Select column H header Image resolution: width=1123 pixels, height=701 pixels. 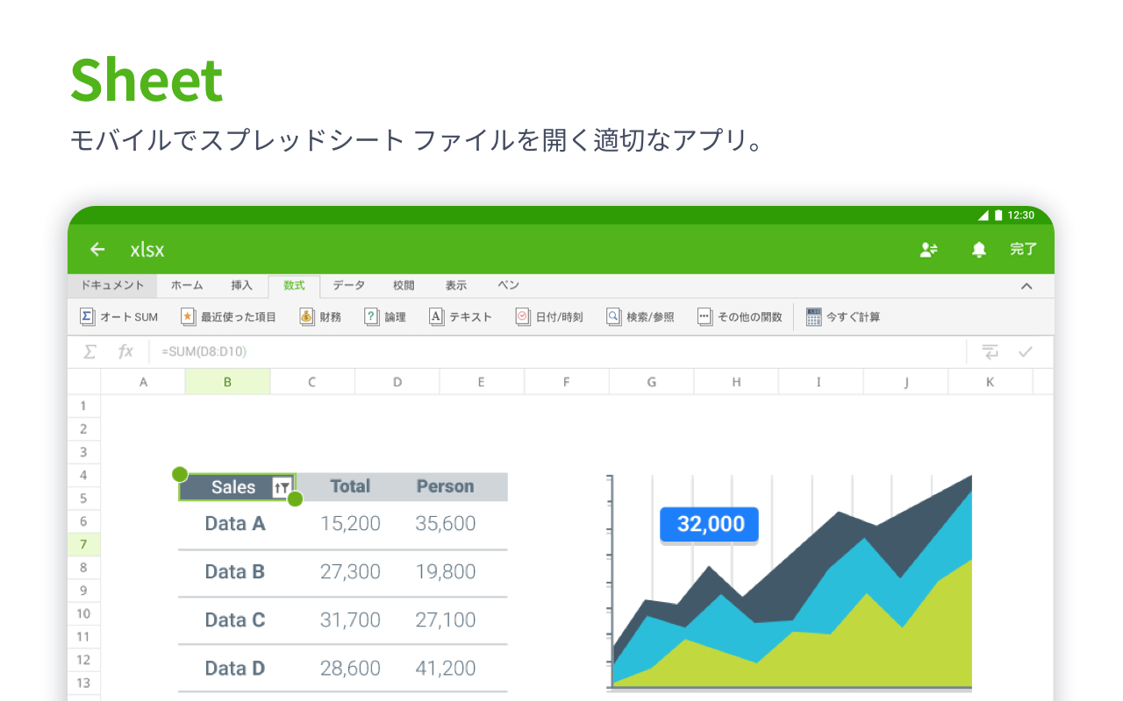point(736,382)
